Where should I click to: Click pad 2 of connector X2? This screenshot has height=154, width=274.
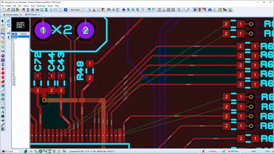point(86,30)
